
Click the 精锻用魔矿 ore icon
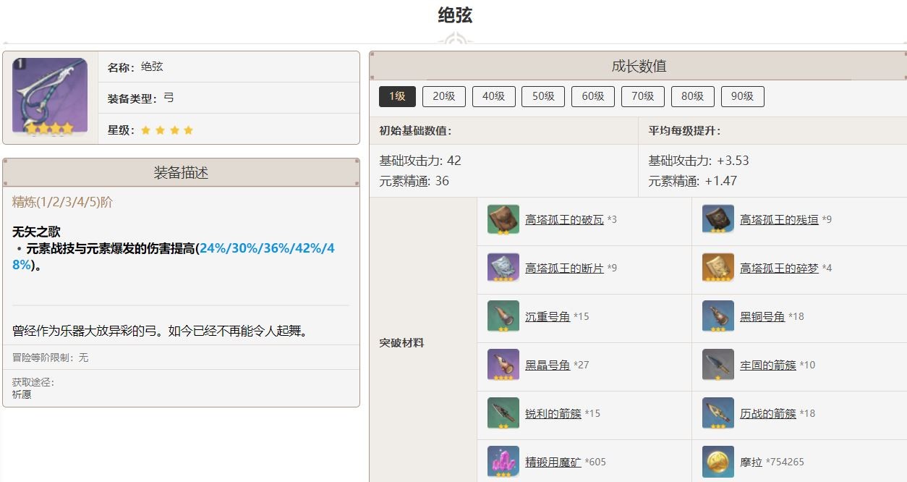tap(503, 462)
